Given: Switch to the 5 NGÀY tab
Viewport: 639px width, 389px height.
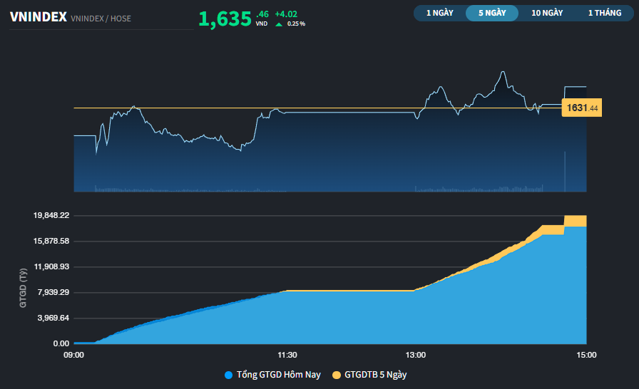Looking at the screenshot, I should [491, 13].
